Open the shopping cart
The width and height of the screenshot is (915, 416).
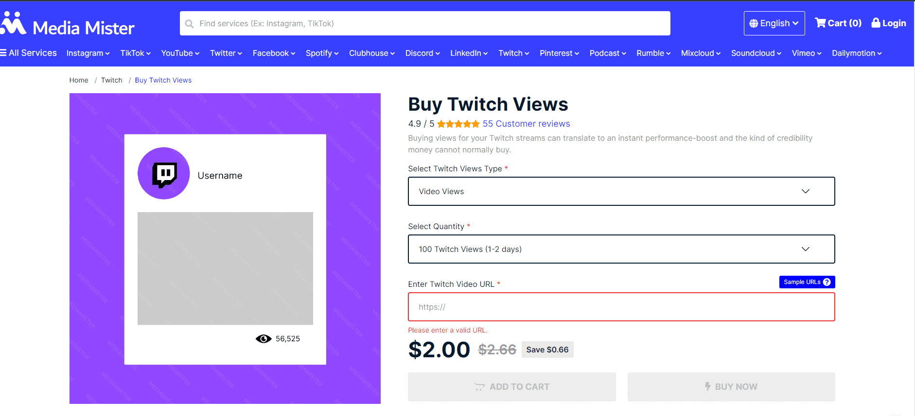tap(838, 23)
